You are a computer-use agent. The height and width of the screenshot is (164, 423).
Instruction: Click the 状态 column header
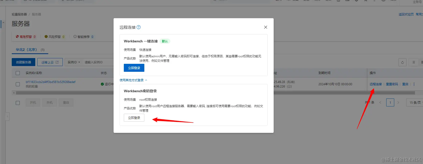104,73
